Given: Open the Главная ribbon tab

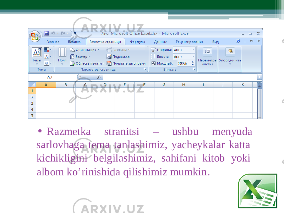Looking at the screenshot, I should (x=53, y=42).
